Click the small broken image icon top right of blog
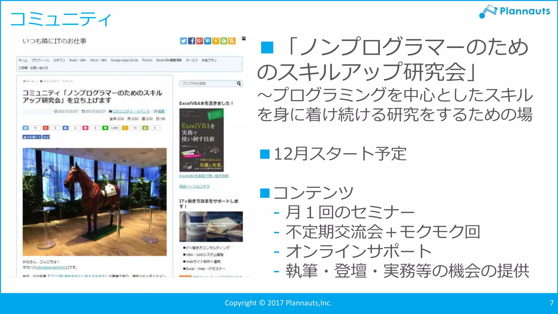The image size is (558, 314). coord(244,38)
